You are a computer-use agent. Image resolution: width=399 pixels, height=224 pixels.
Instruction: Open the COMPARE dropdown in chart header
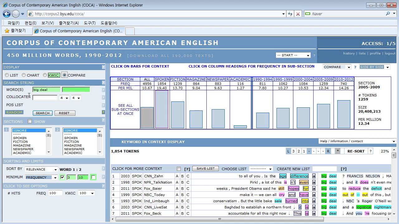[337, 67]
